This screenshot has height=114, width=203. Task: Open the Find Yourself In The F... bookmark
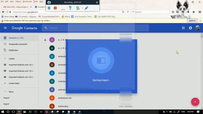82,16
